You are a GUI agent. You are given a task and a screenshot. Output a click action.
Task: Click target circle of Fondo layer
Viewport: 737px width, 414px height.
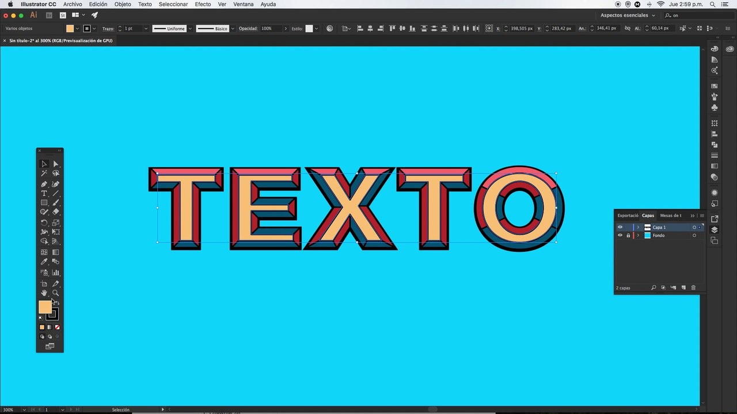click(x=694, y=235)
